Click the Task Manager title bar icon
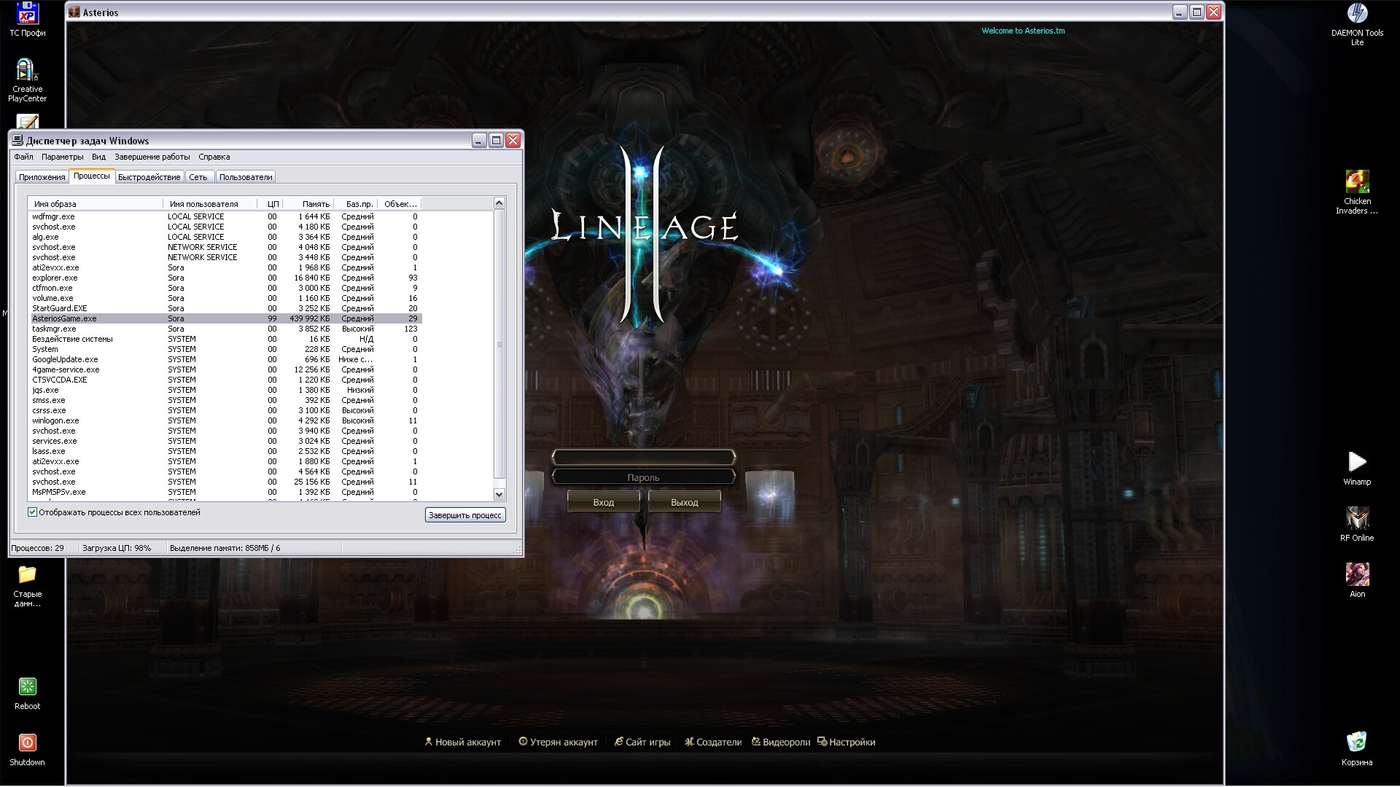 (17, 140)
